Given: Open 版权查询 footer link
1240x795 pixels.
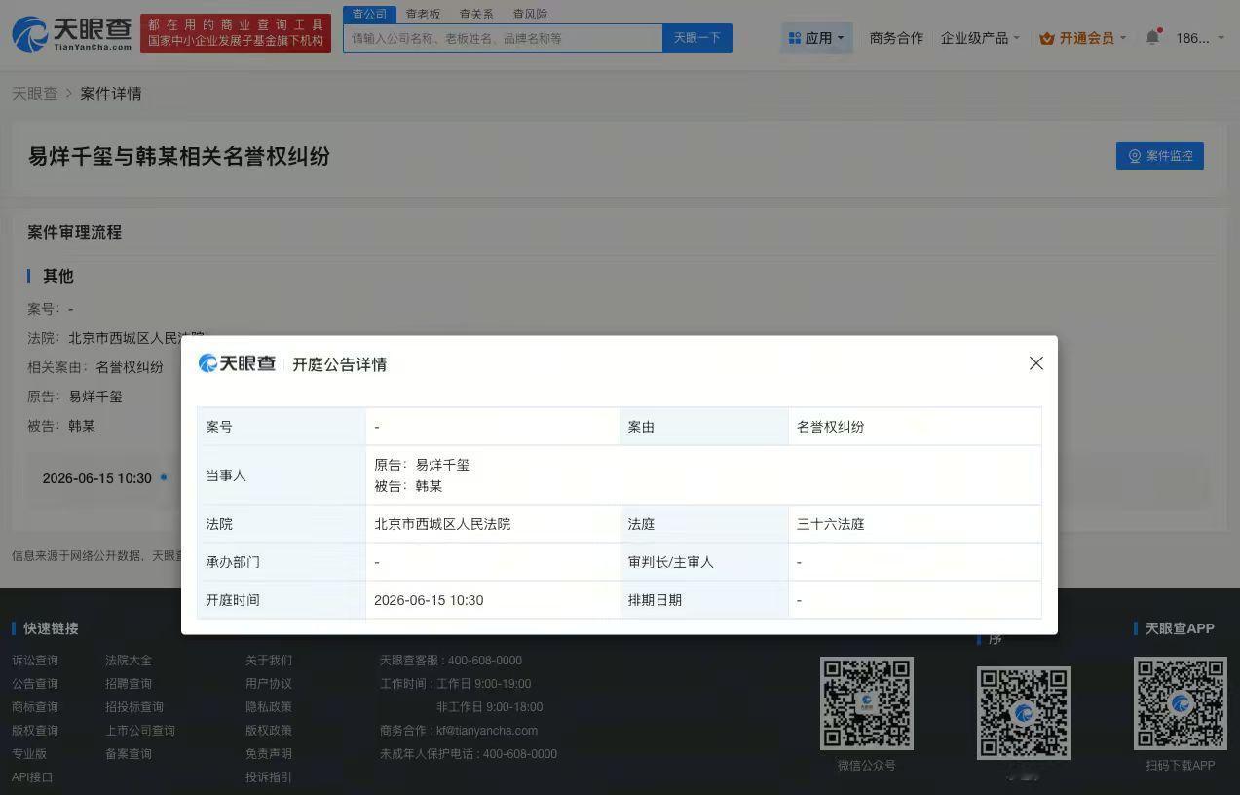Looking at the screenshot, I should [35, 731].
